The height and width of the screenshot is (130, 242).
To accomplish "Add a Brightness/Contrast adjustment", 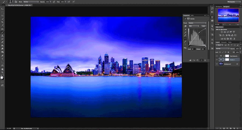I will coord(221,32).
